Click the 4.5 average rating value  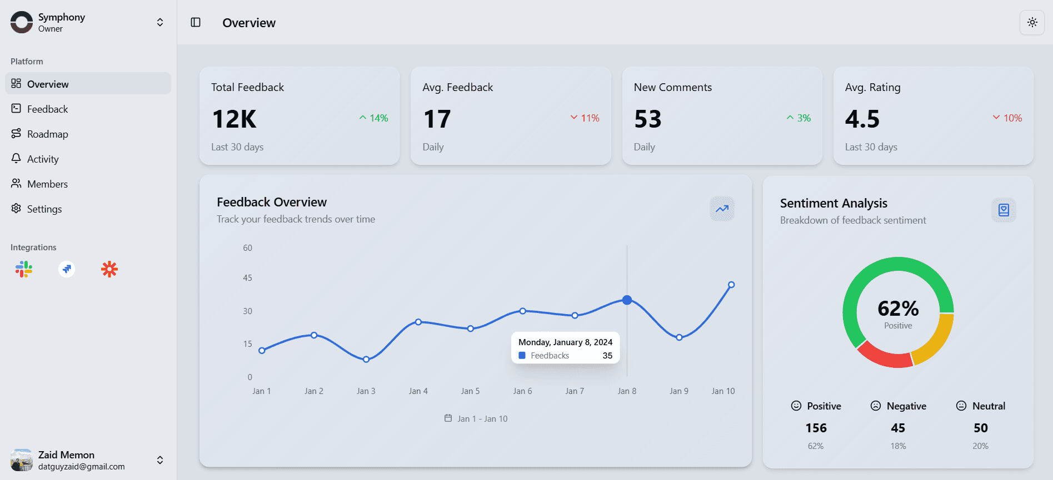click(862, 119)
